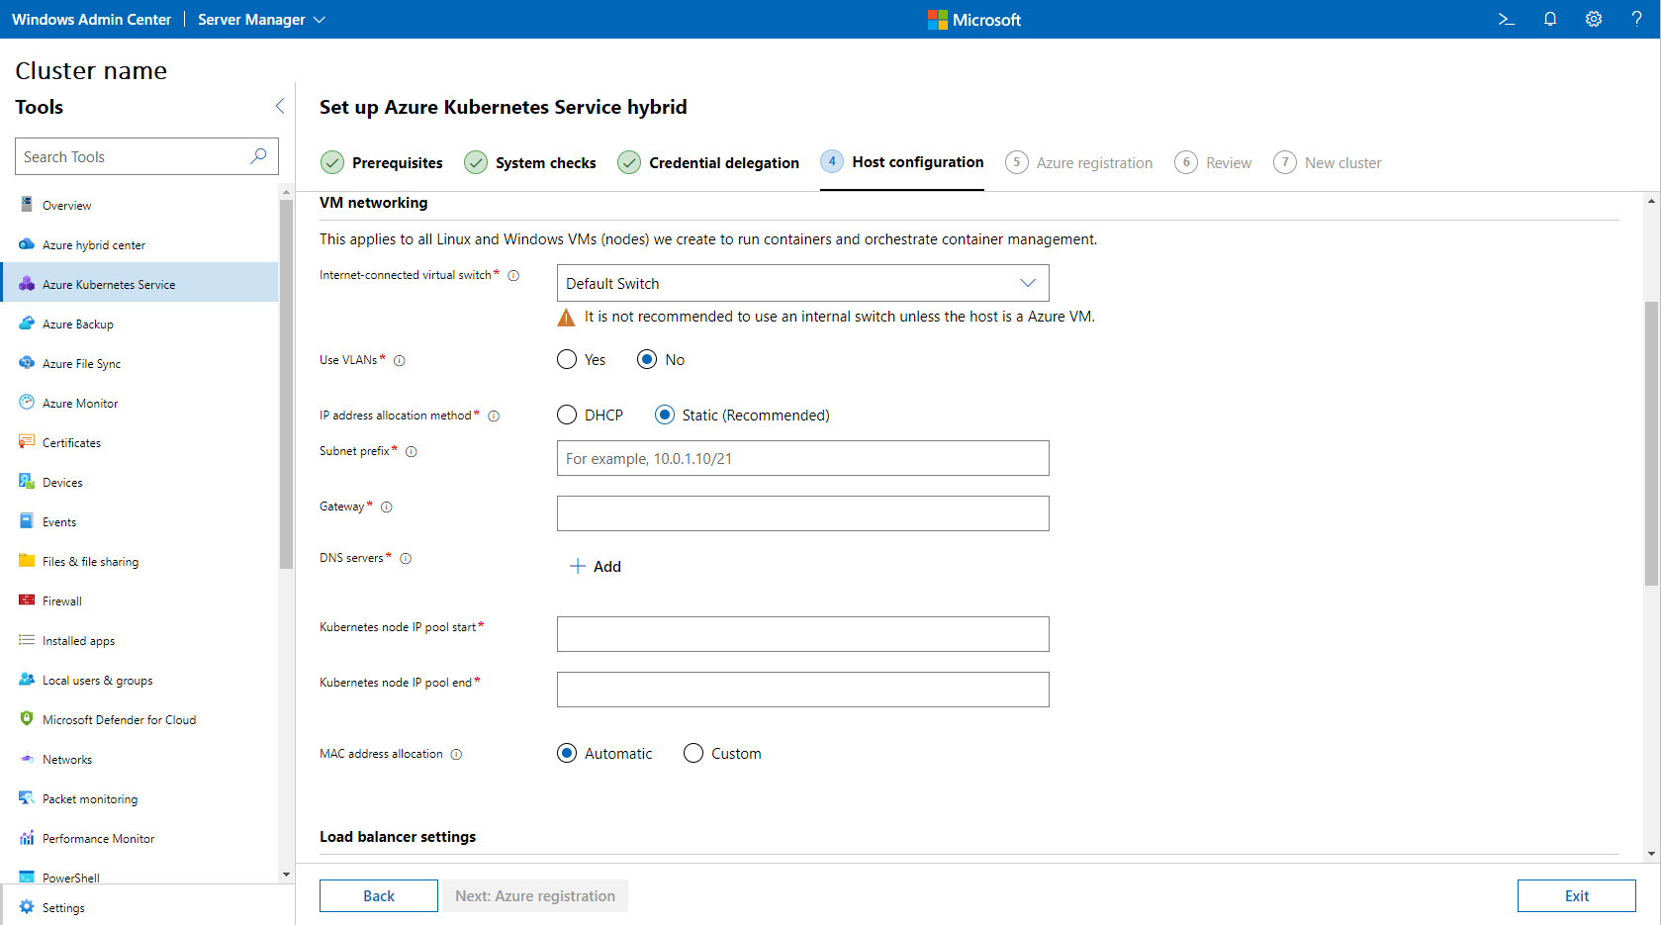The width and height of the screenshot is (1661, 925).
Task: Open Azure Backup tool in sidebar
Action: point(78,324)
